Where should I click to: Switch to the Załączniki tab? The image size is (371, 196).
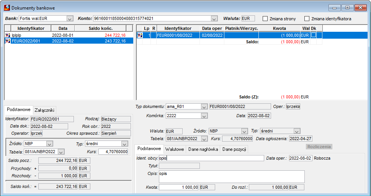tap(44, 110)
